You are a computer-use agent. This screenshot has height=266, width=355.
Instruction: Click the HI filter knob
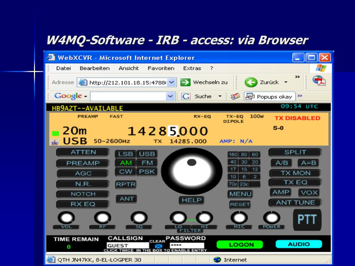click(x=204, y=218)
